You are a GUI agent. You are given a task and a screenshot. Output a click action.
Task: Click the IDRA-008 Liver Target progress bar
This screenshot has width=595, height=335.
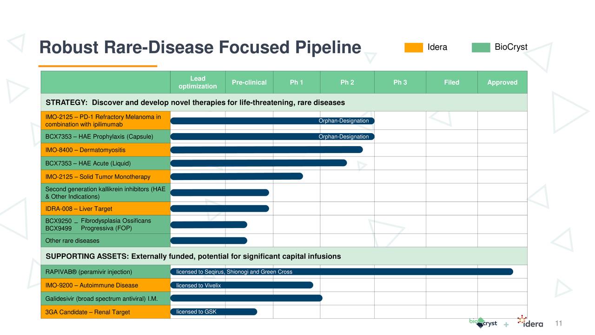coord(219,208)
